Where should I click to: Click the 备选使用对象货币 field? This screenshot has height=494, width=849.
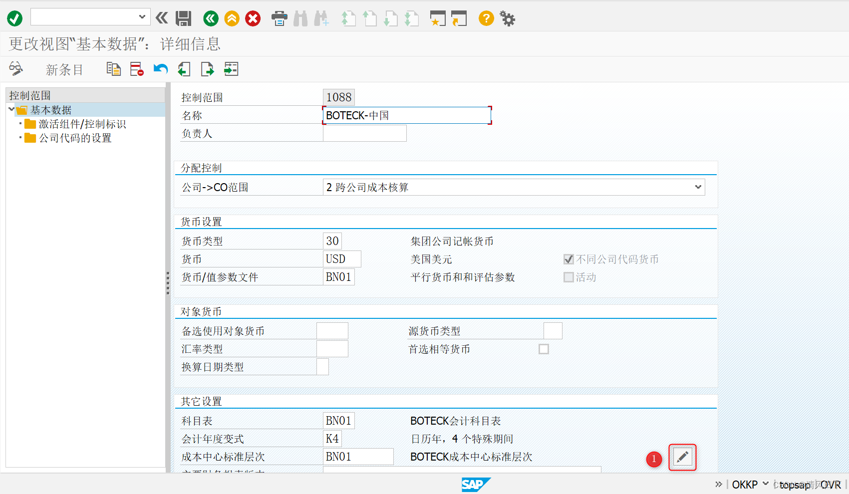pos(332,331)
